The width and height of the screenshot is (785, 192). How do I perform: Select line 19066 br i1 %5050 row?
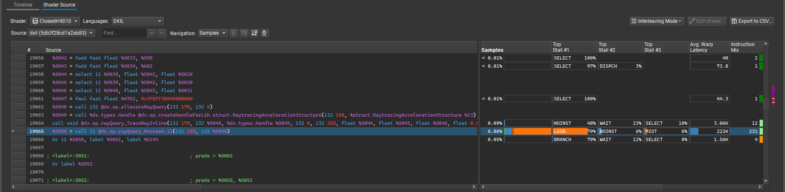click(252, 139)
